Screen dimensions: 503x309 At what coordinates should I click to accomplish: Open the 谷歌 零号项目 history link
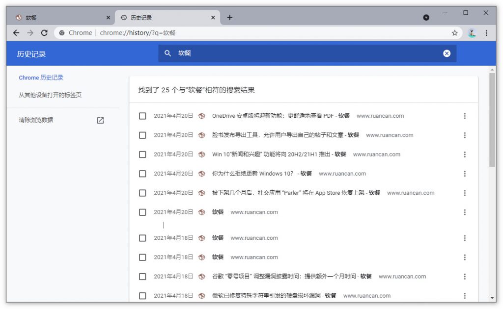pyautogui.click(x=284, y=277)
